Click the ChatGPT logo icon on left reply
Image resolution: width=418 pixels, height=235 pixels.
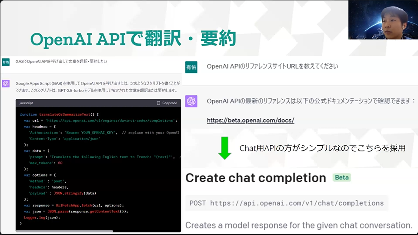tap(6, 84)
